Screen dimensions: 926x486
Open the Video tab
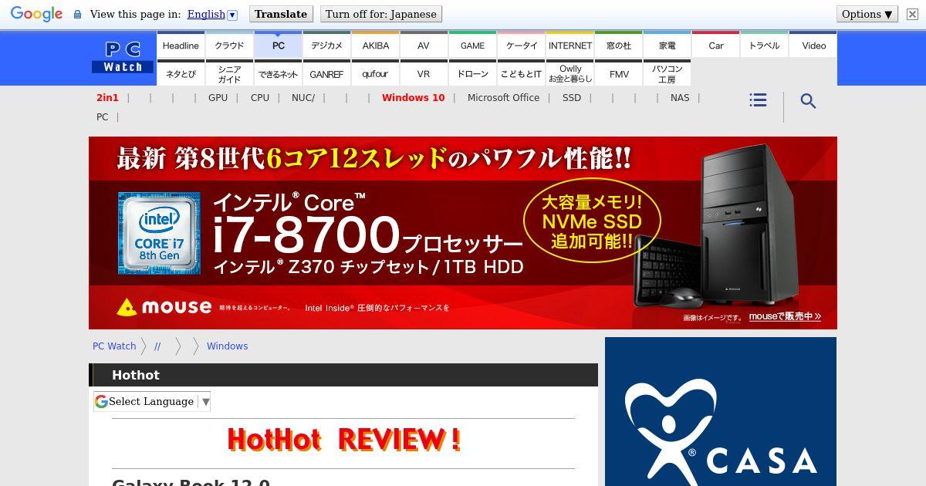tap(813, 45)
